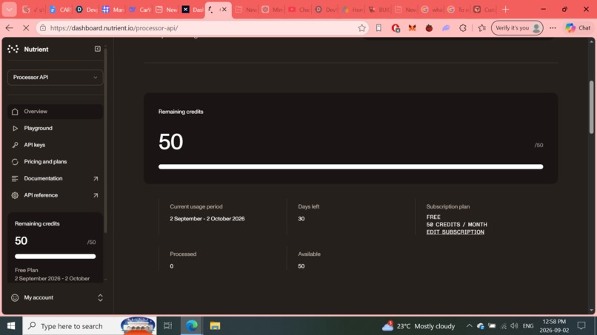Open the Favorites star list icon
The width and height of the screenshot is (597, 335).
click(x=481, y=28)
